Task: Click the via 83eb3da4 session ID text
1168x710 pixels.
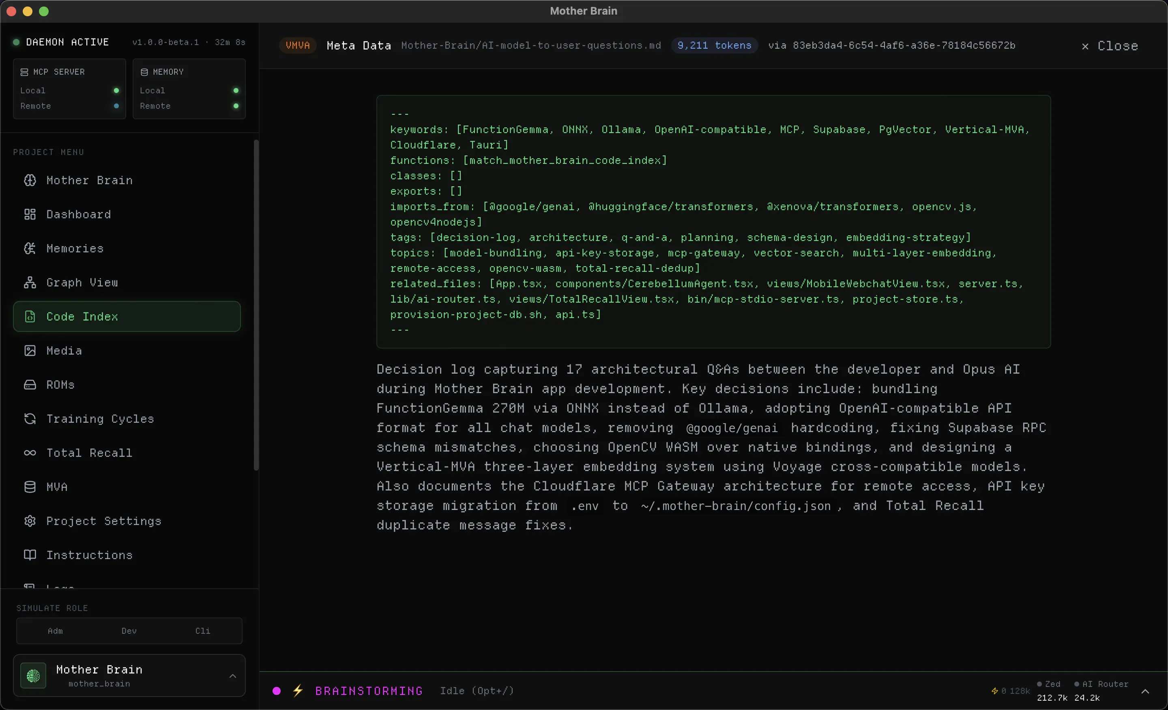Action: [x=892, y=45]
